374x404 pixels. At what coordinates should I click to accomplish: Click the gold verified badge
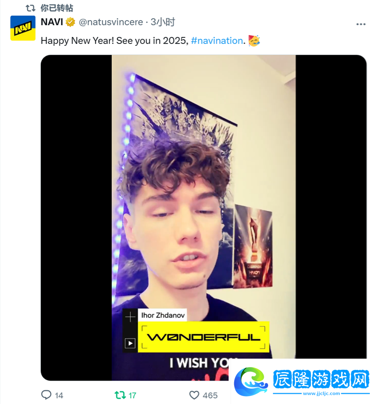(x=70, y=22)
